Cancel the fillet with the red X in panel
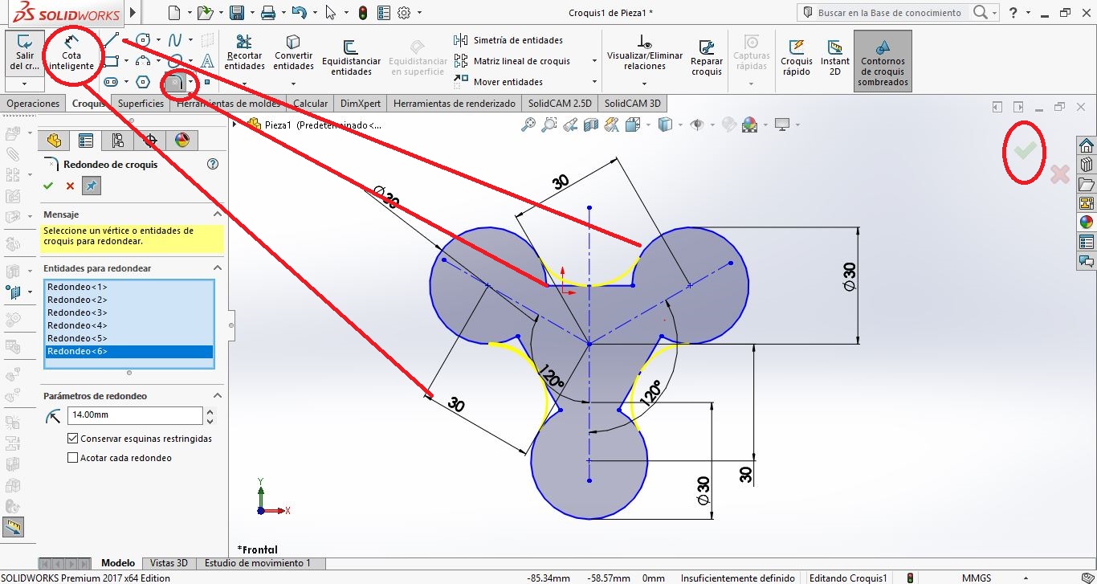 pos(70,186)
